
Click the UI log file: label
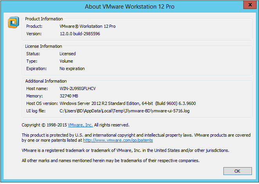tap(36, 111)
